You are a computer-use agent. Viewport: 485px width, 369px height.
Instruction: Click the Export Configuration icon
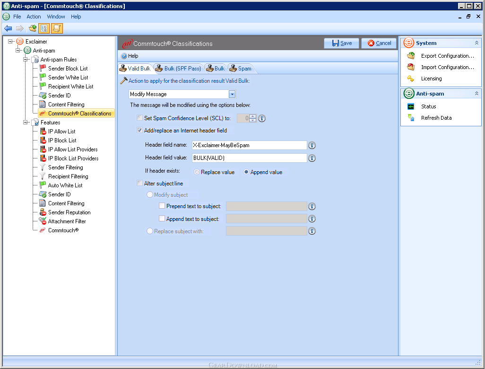click(x=411, y=56)
